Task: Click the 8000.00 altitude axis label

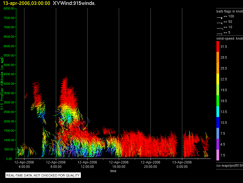Action: 9,8
